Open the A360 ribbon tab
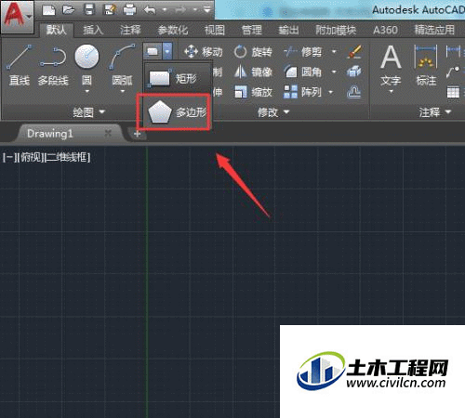Viewport: 465px width, 418px height. [385, 30]
